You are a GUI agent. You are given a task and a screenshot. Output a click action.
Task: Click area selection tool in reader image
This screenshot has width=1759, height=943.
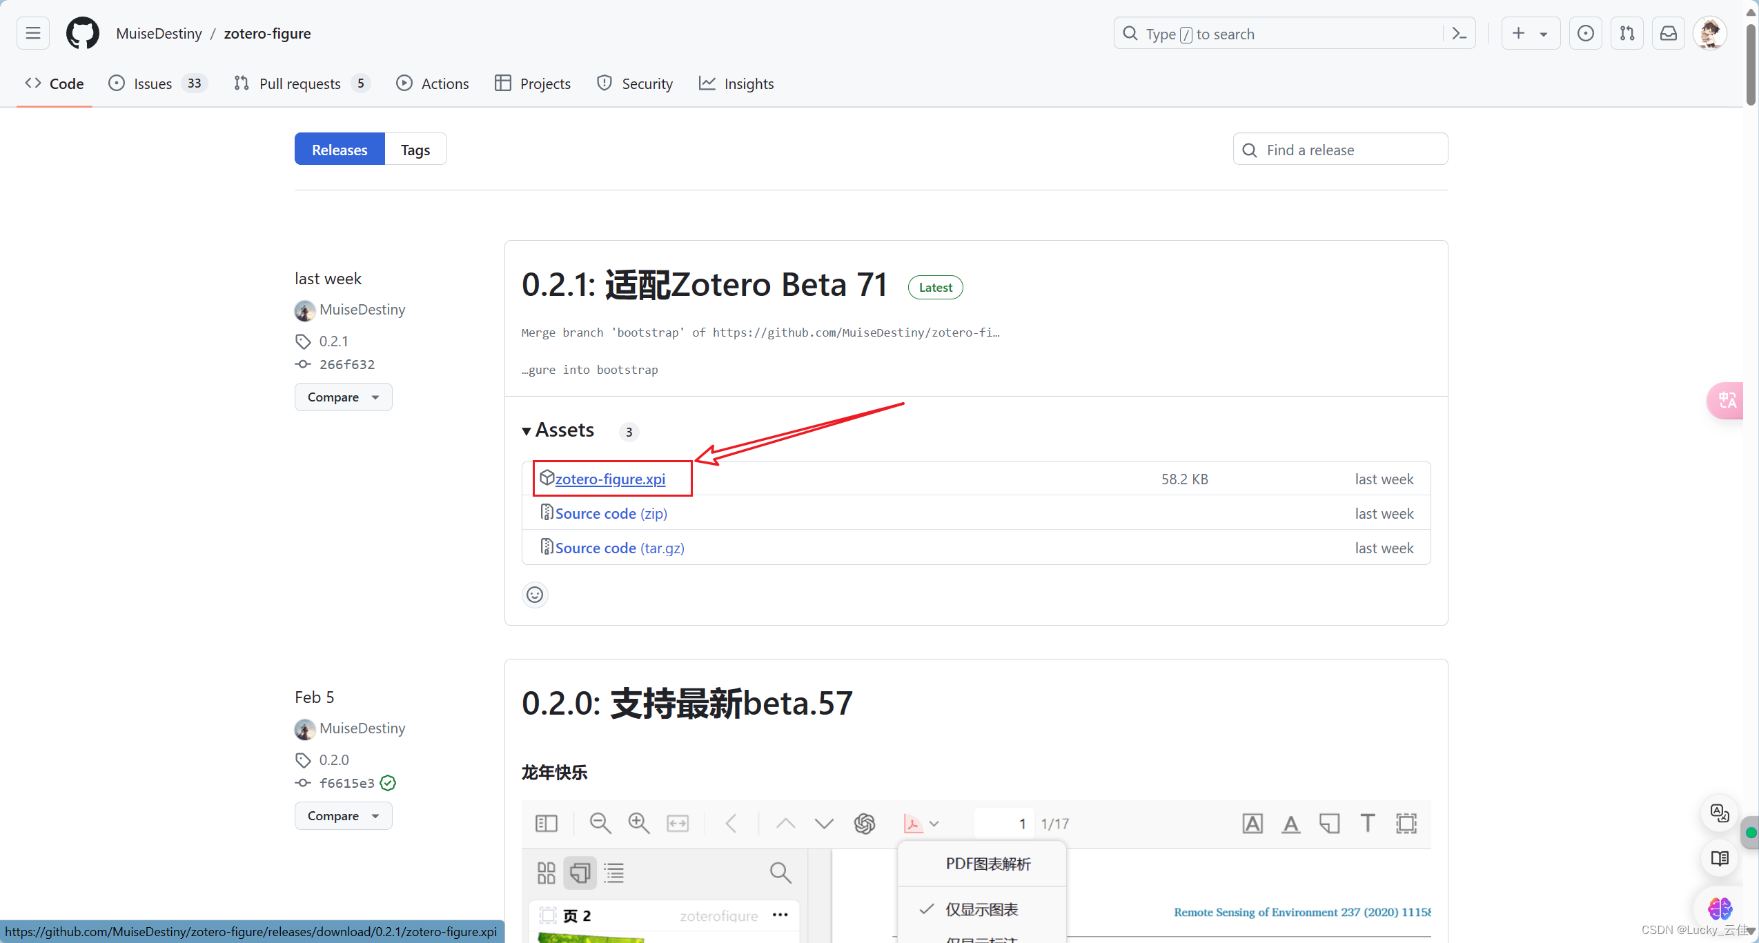coord(1406,823)
